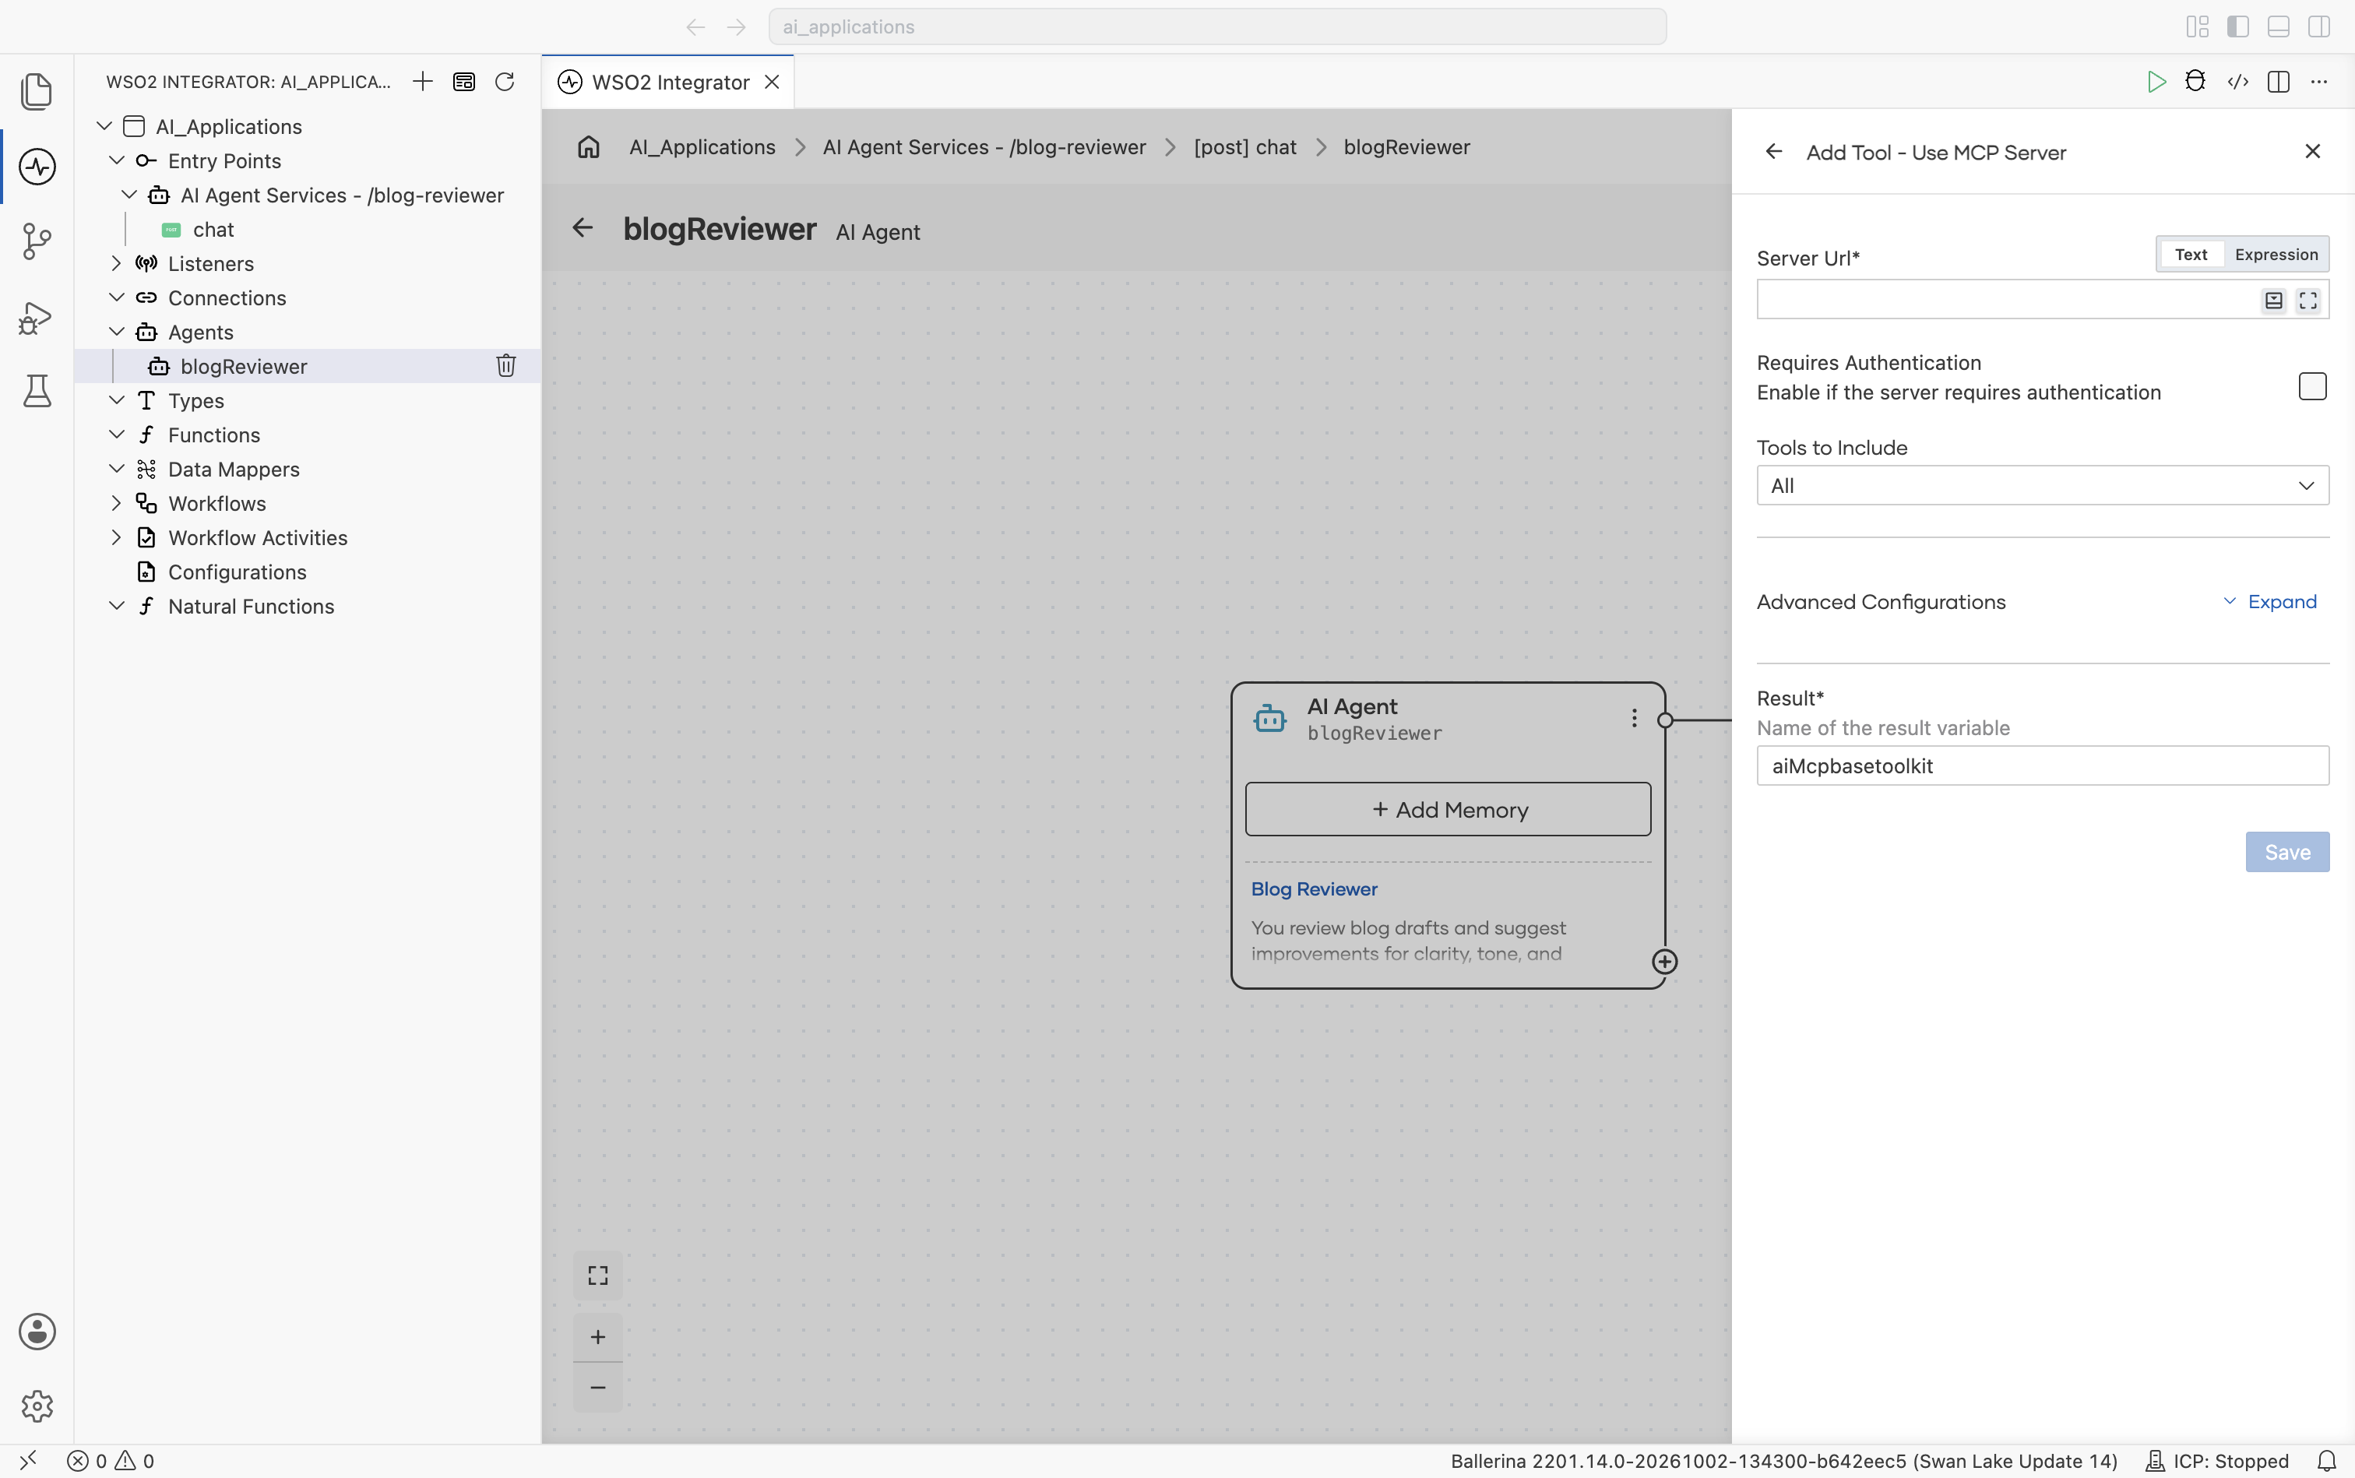Edit the Result variable name field
This screenshot has width=2355, height=1478.
click(2042, 766)
